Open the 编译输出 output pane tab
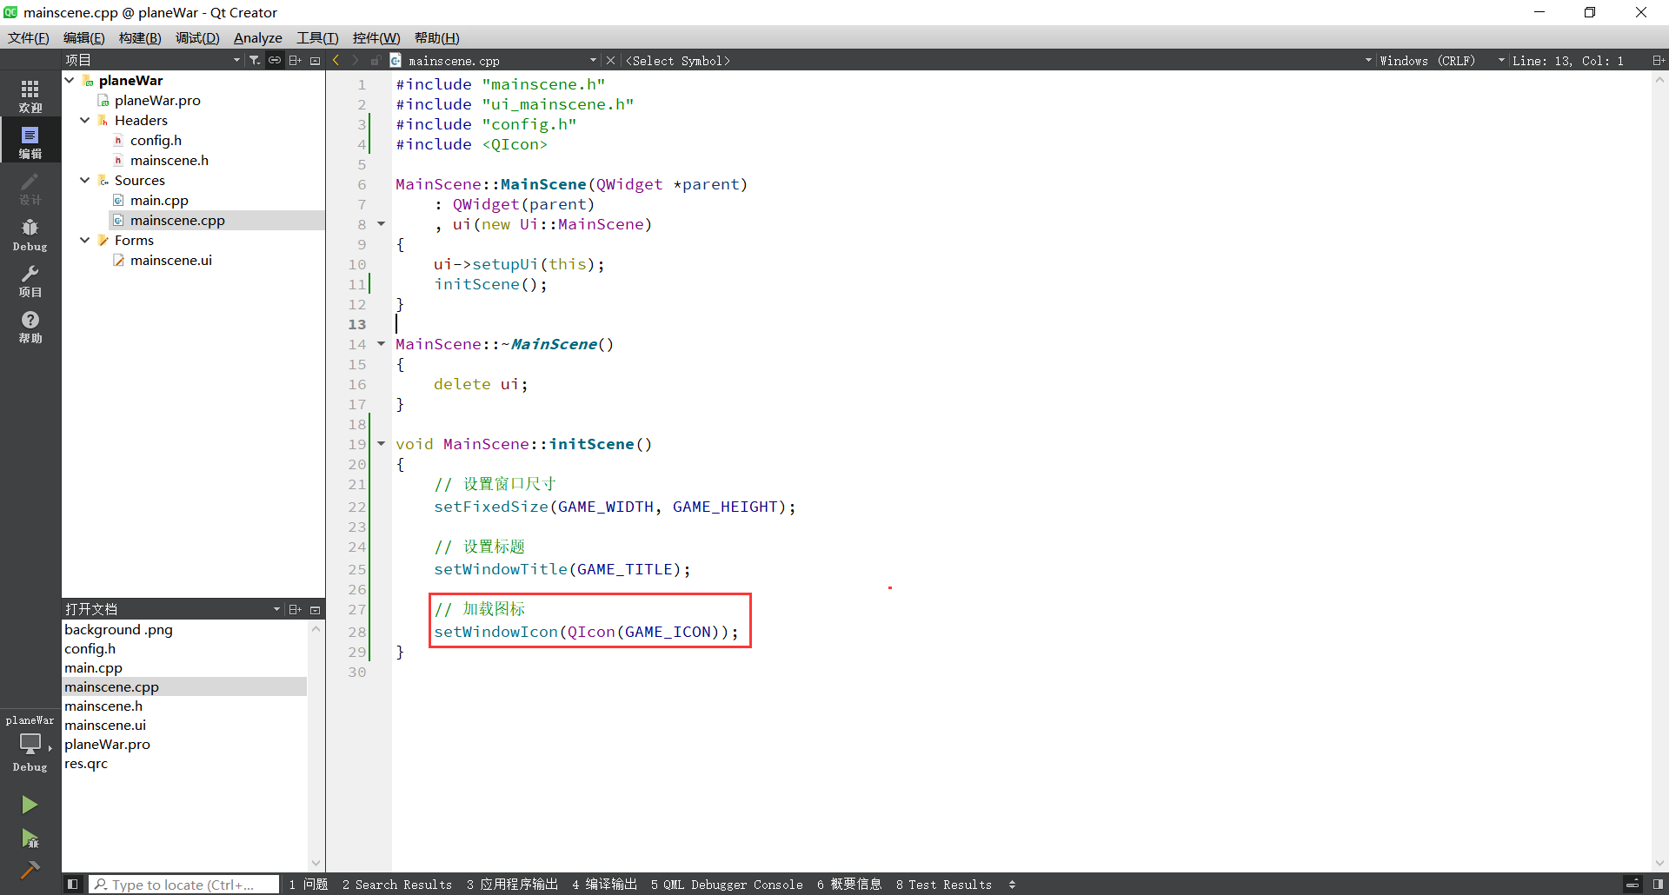This screenshot has height=895, width=1669. point(604,885)
